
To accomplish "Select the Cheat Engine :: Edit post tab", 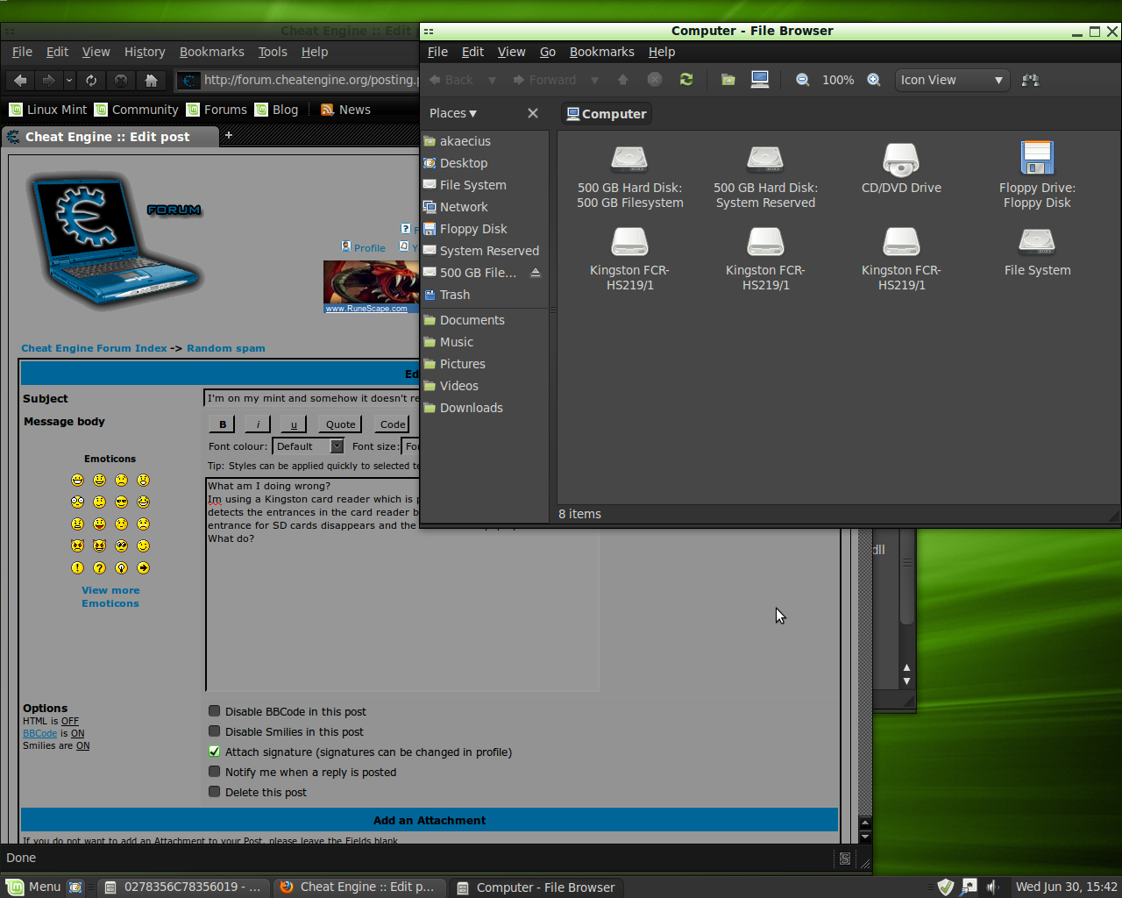I will click(x=109, y=137).
